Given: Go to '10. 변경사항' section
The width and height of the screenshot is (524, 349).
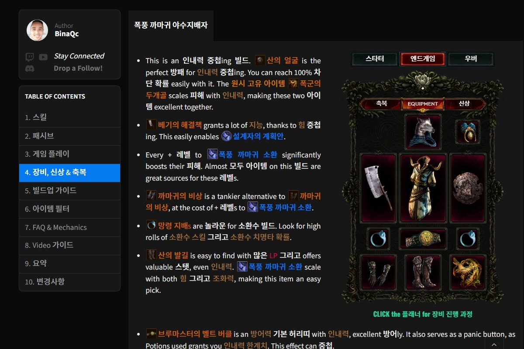Looking at the screenshot, I should click(x=69, y=282).
